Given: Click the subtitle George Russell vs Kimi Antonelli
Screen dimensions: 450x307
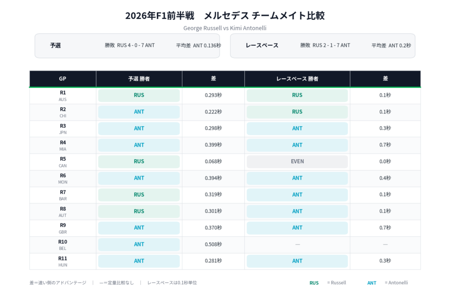Looking at the screenshot, I should click(x=225, y=28).
